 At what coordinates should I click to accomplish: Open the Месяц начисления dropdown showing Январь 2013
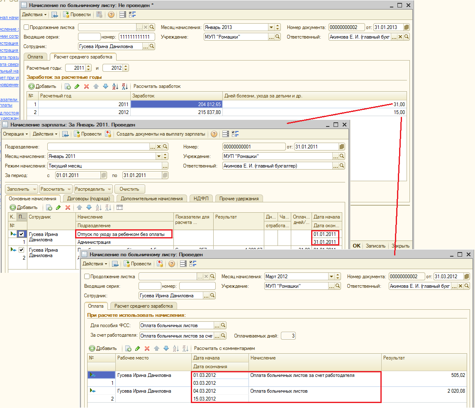click(x=271, y=27)
